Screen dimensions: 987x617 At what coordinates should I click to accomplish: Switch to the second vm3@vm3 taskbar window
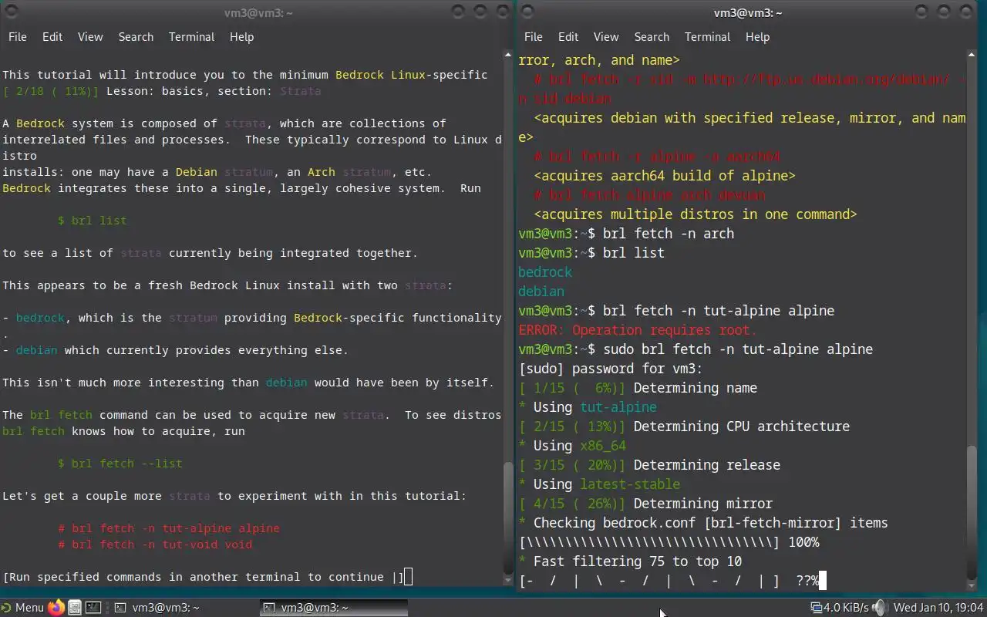[332, 608]
